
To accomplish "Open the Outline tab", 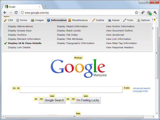I will (x=98, y=20).
